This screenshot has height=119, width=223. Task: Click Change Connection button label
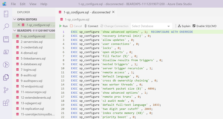tap(116, 26)
